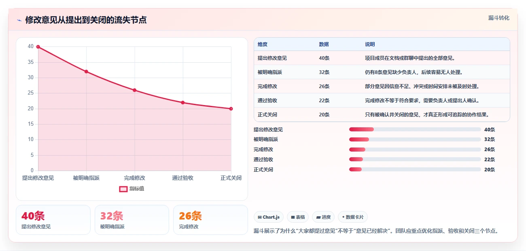Click the 32条 value beside progress bars

tap(490, 139)
